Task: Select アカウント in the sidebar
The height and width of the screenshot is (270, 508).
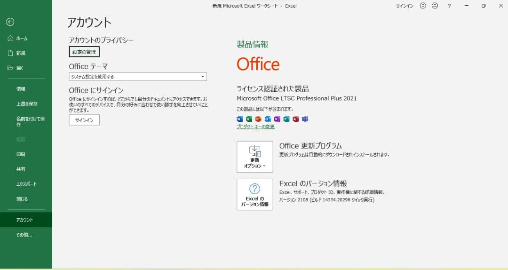Action: [x=26, y=220]
